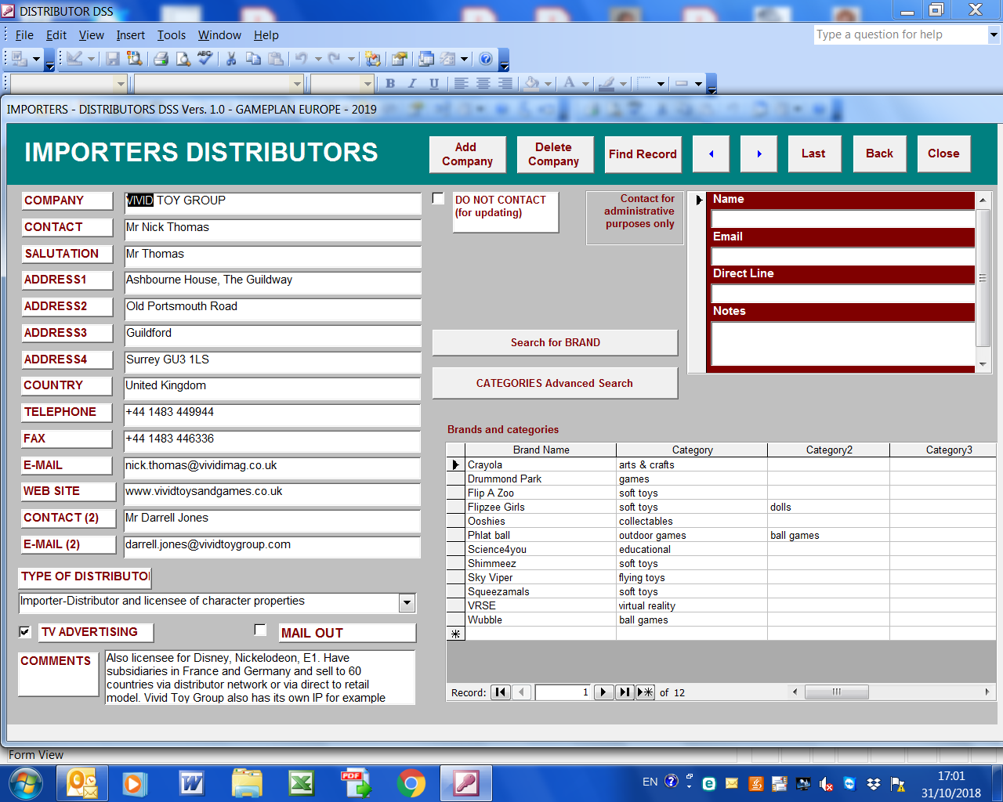Click the Copy icon in the toolbar
This screenshot has width=1003, height=802.
pos(253,59)
